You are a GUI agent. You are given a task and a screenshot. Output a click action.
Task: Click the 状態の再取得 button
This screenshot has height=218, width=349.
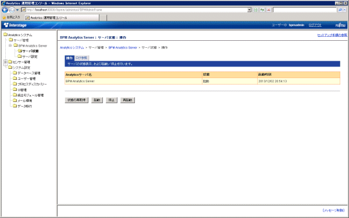pyautogui.click(x=77, y=100)
